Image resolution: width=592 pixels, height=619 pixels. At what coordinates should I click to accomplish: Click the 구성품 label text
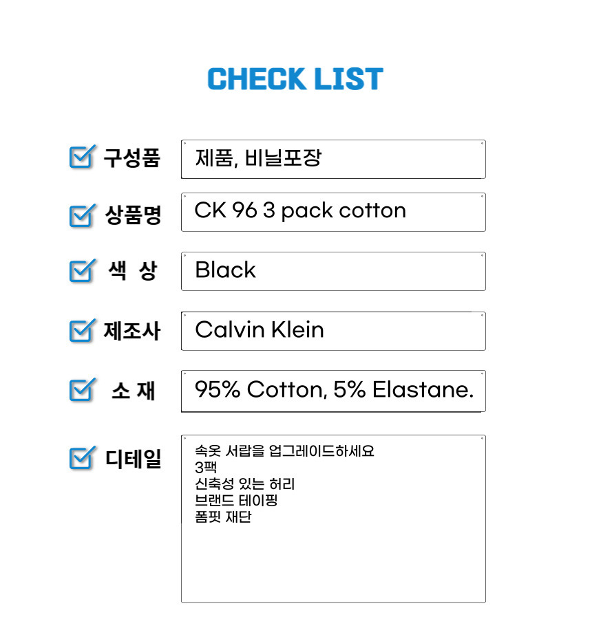tap(132, 158)
